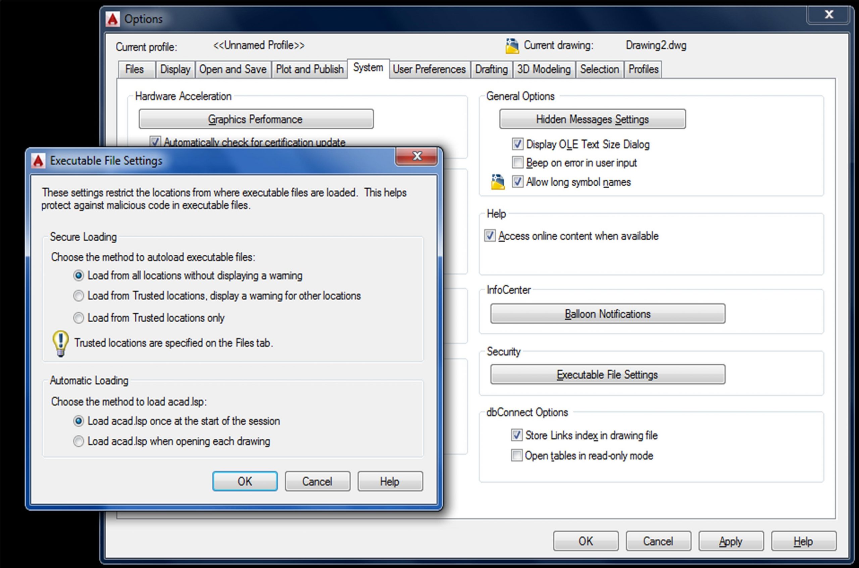Select Load from all locations without warning

pos(79,276)
